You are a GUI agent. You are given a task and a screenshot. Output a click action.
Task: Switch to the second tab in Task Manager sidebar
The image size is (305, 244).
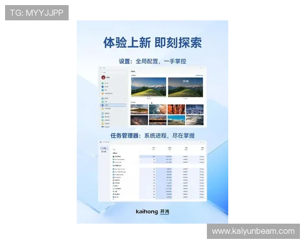pos(104,151)
